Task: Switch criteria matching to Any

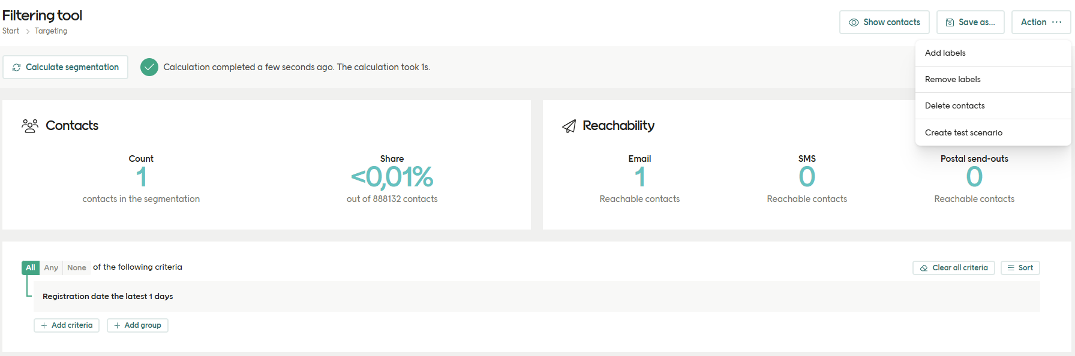Action: pyautogui.click(x=51, y=268)
